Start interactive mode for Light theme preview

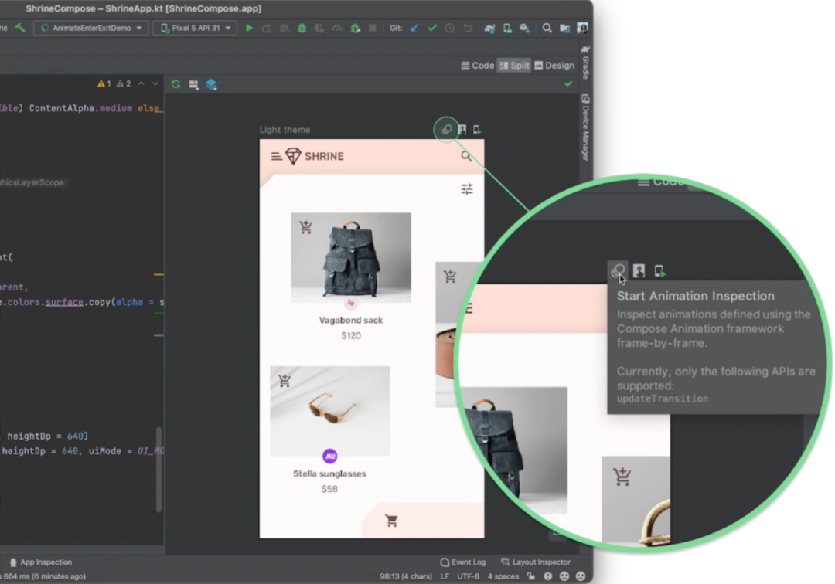[x=462, y=129]
